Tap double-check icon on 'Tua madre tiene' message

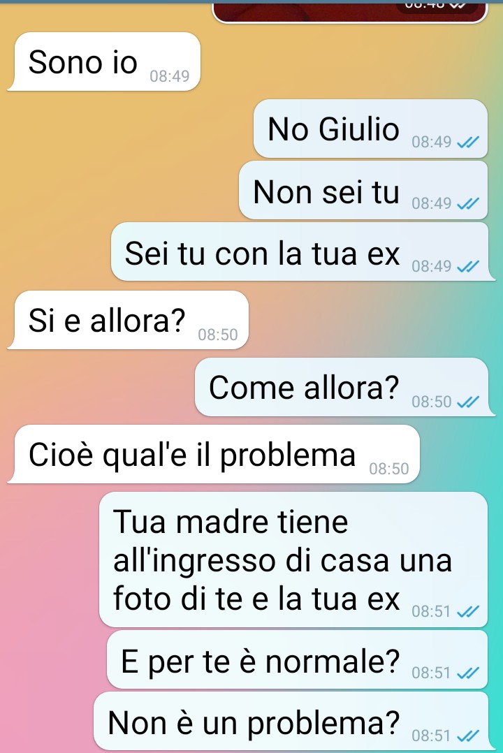(x=467, y=611)
